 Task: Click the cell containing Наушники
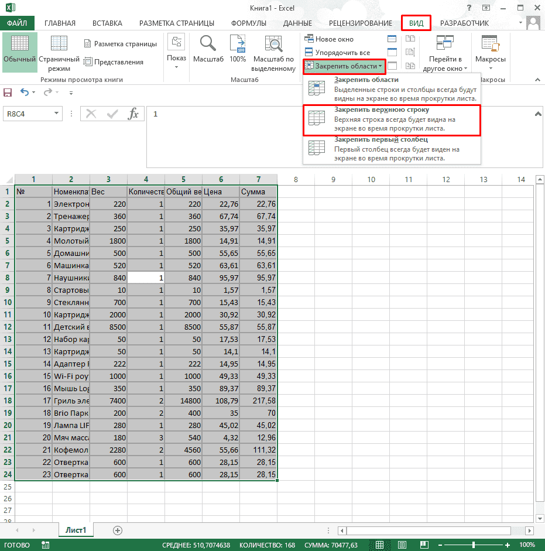click(71, 278)
